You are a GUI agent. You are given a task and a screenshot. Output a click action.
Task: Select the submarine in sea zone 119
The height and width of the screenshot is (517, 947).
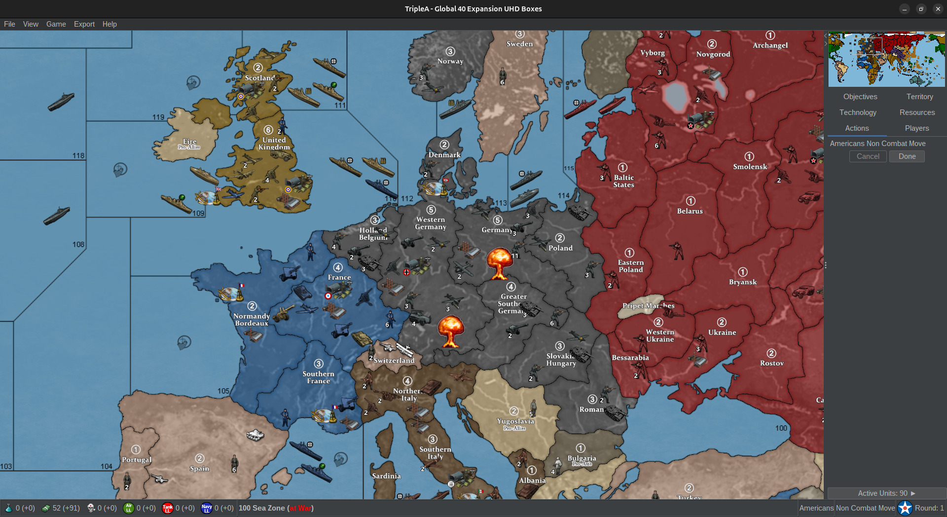tap(61, 102)
